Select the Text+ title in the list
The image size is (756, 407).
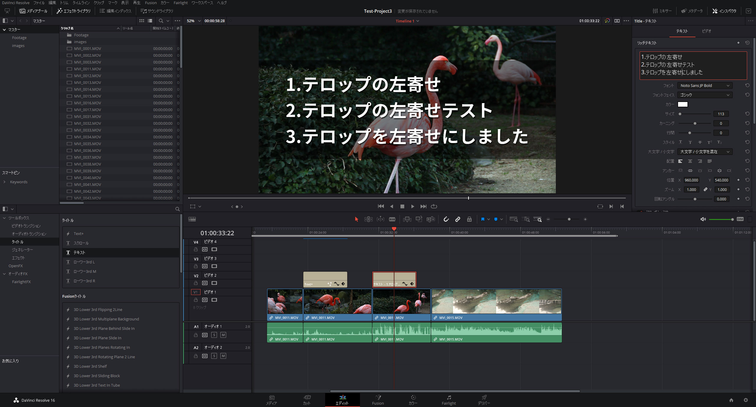pos(79,234)
